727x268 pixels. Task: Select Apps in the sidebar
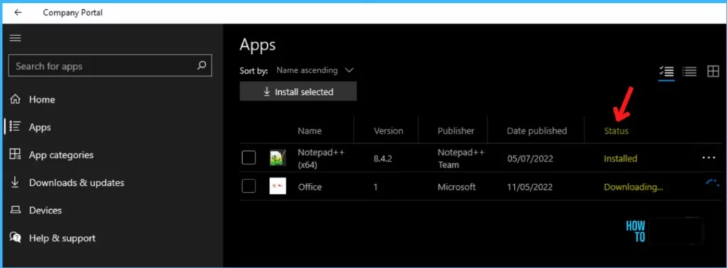(40, 127)
